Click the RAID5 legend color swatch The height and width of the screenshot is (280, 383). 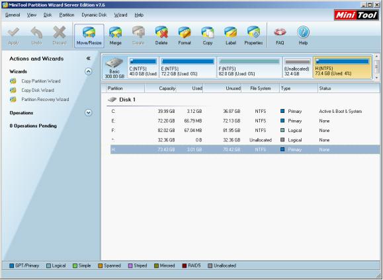coord(185,266)
